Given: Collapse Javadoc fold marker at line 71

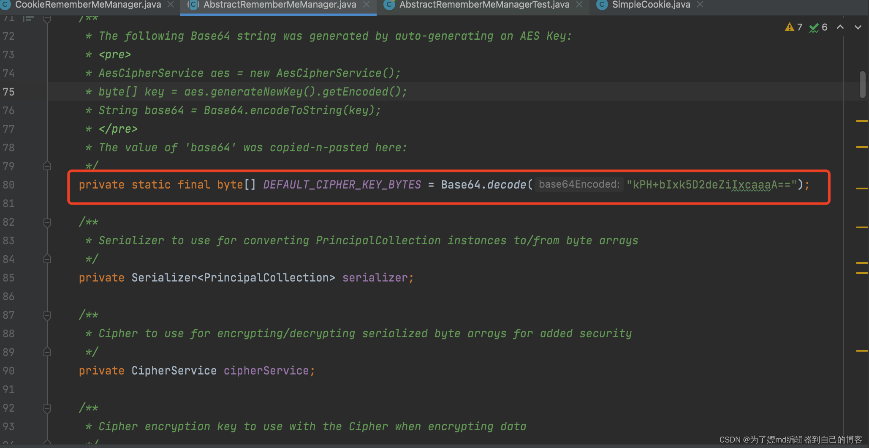Looking at the screenshot, I should [47, 19].
